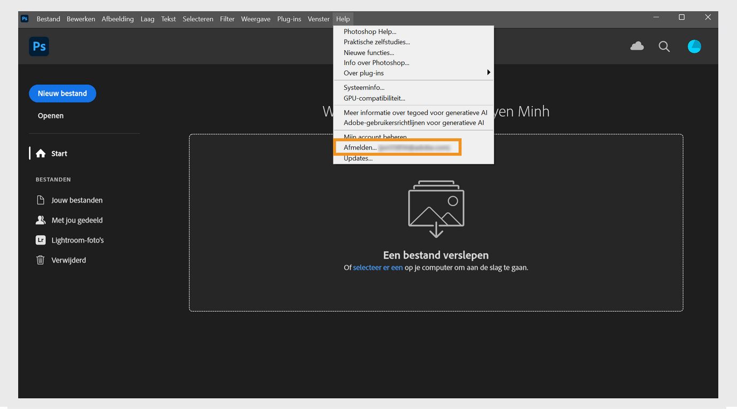Click the small Ps title bar icon
The width and height of the screenshot is (737, 409).
(25, 18)
